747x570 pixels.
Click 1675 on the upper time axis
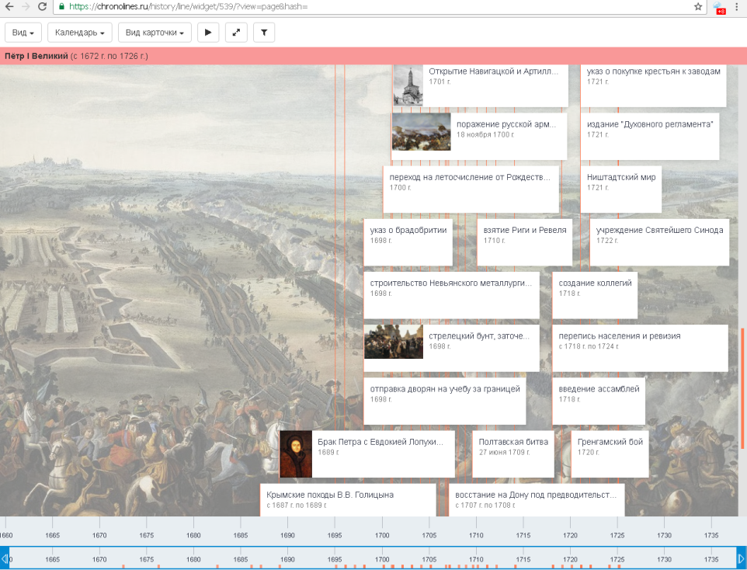(147, 535)
